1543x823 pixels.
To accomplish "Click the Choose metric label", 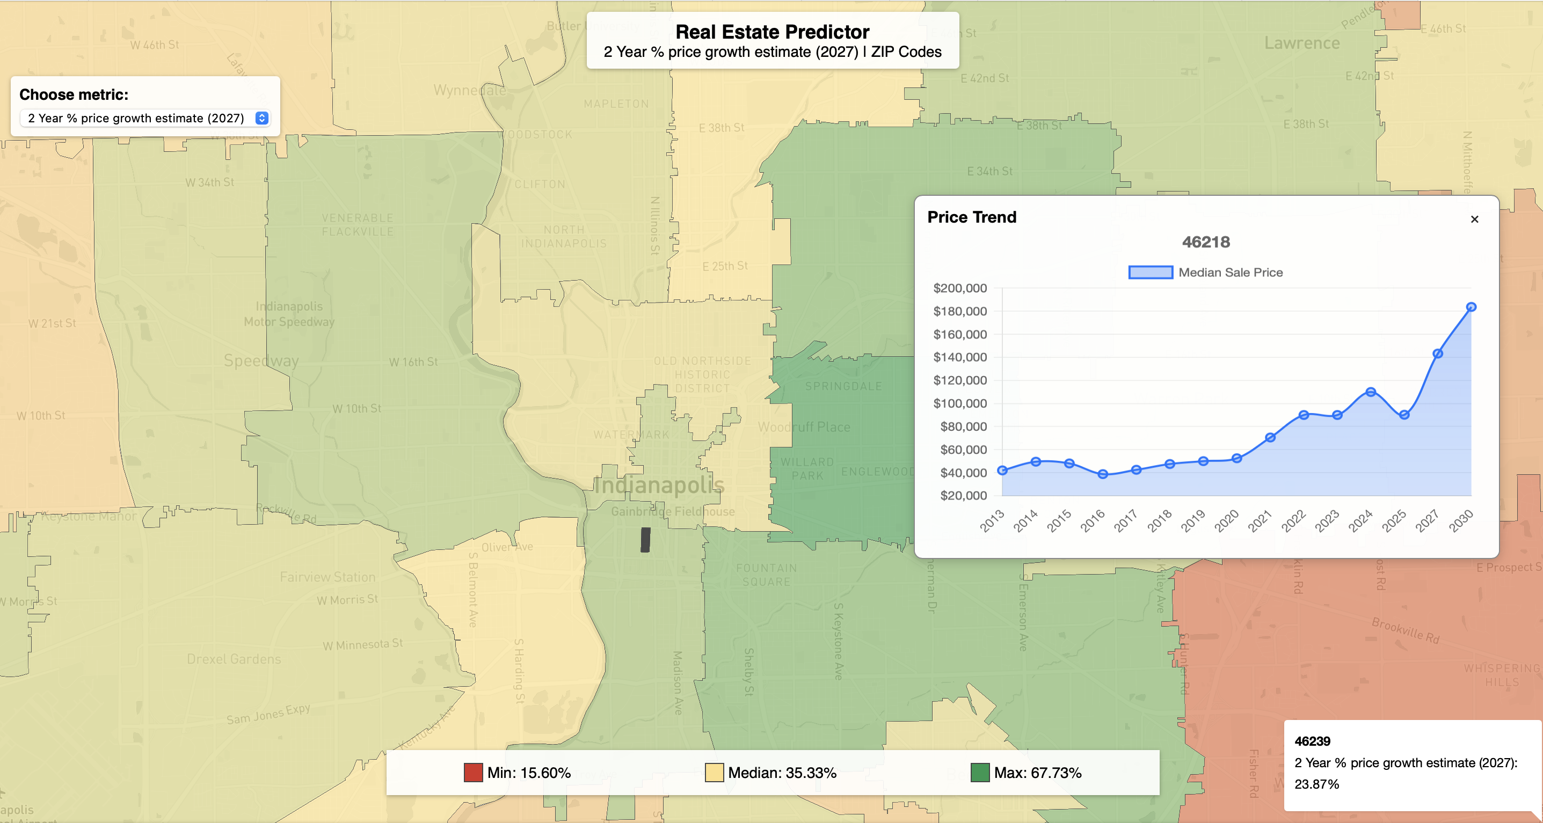I will [74, 94].
